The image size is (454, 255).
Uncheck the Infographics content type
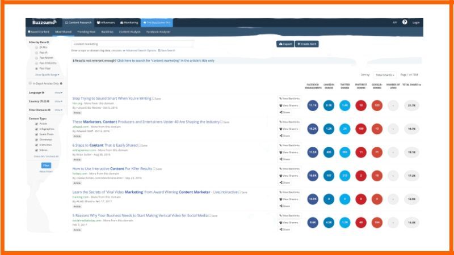[x=36, y=129]
